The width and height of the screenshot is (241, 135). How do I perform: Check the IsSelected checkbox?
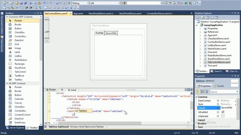tap(223, 116)
